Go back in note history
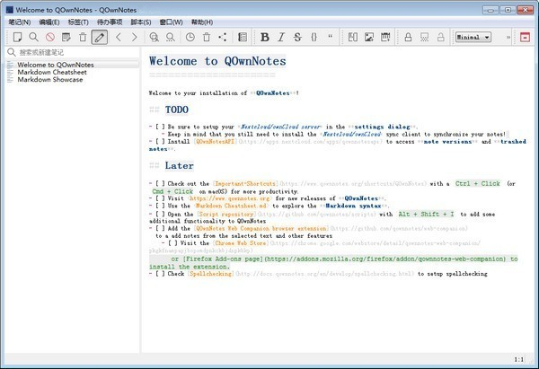This screenshot has width=539, height=369. pos(119,37)
